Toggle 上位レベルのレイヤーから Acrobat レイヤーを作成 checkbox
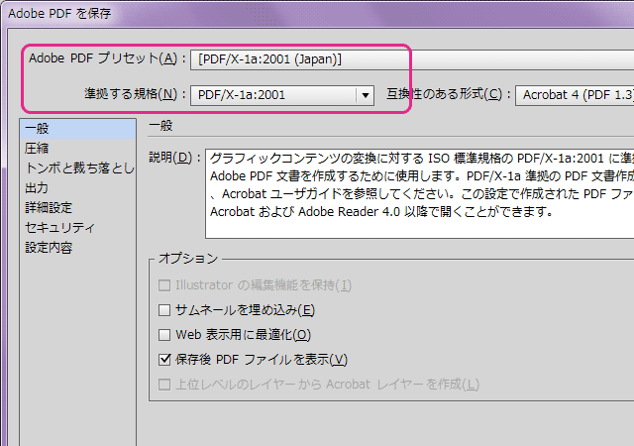 coord(164,385)
